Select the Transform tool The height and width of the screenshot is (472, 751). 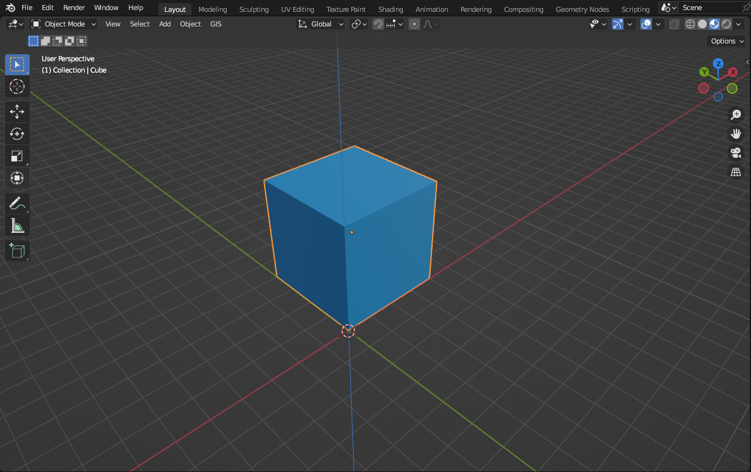[x=17, y=178]
